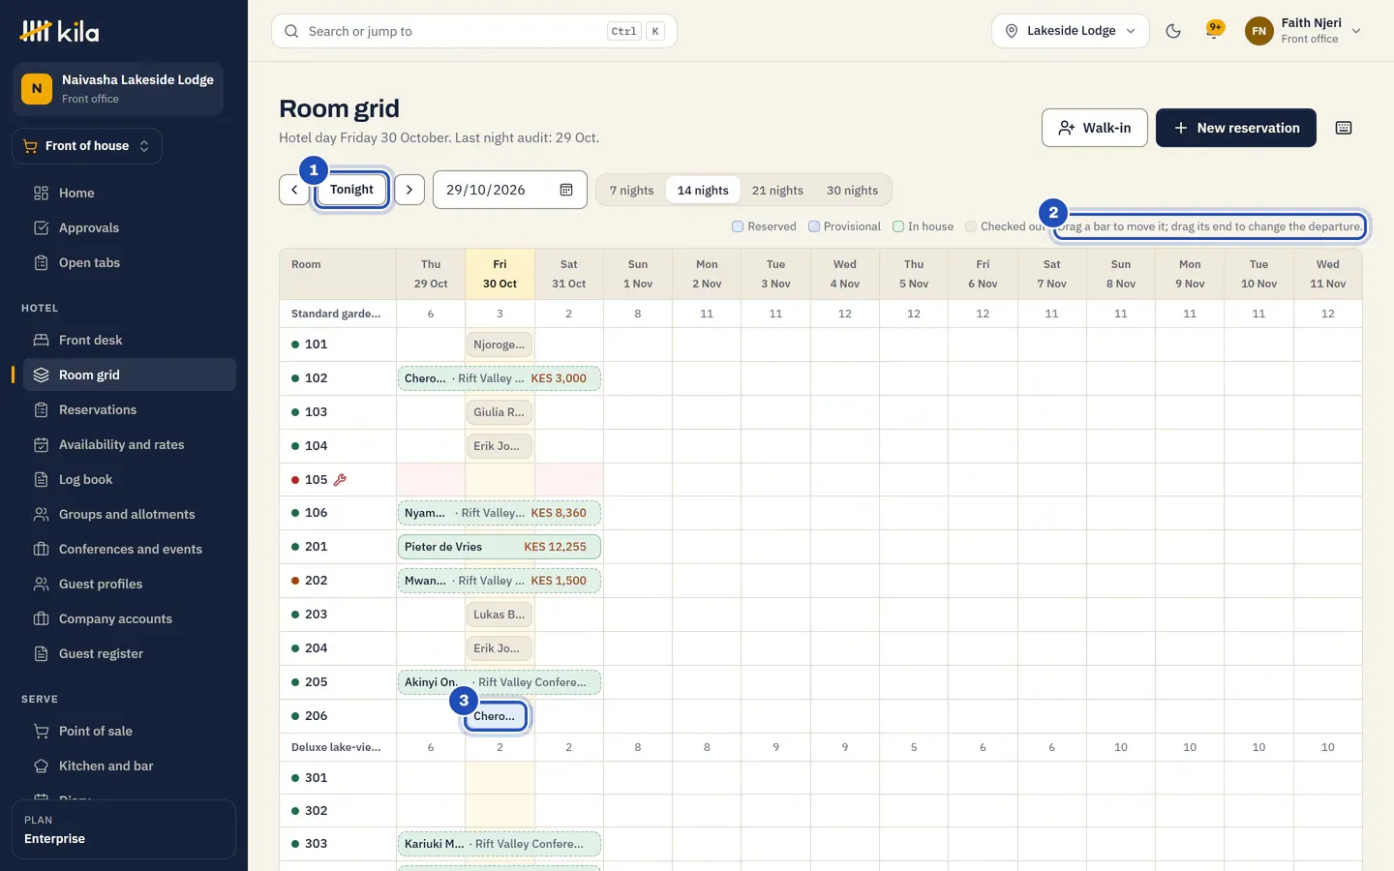The width and height of the screenshot is (1394, 871).
Task: Toggle the In house legend checkbox
Action: 898,226
